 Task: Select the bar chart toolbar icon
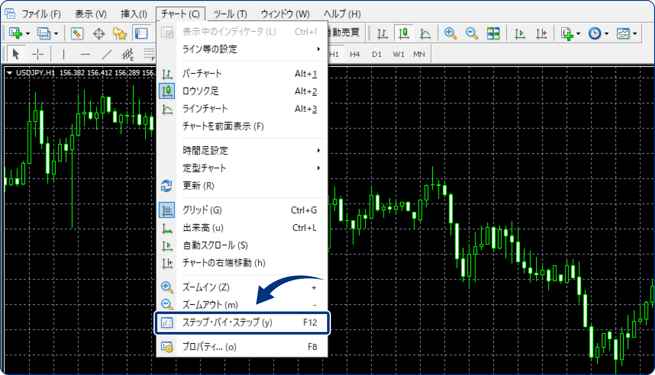[x=383, y=33]
